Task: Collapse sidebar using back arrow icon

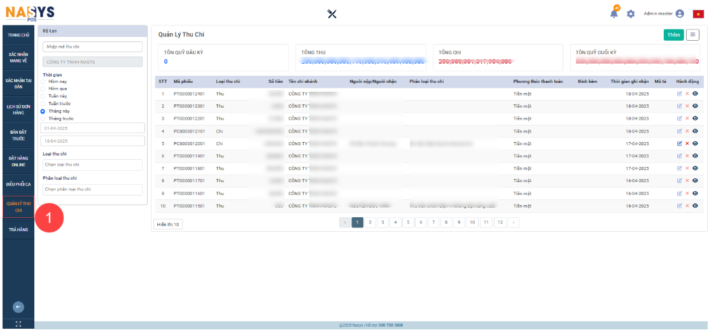Action: point(18,307)
